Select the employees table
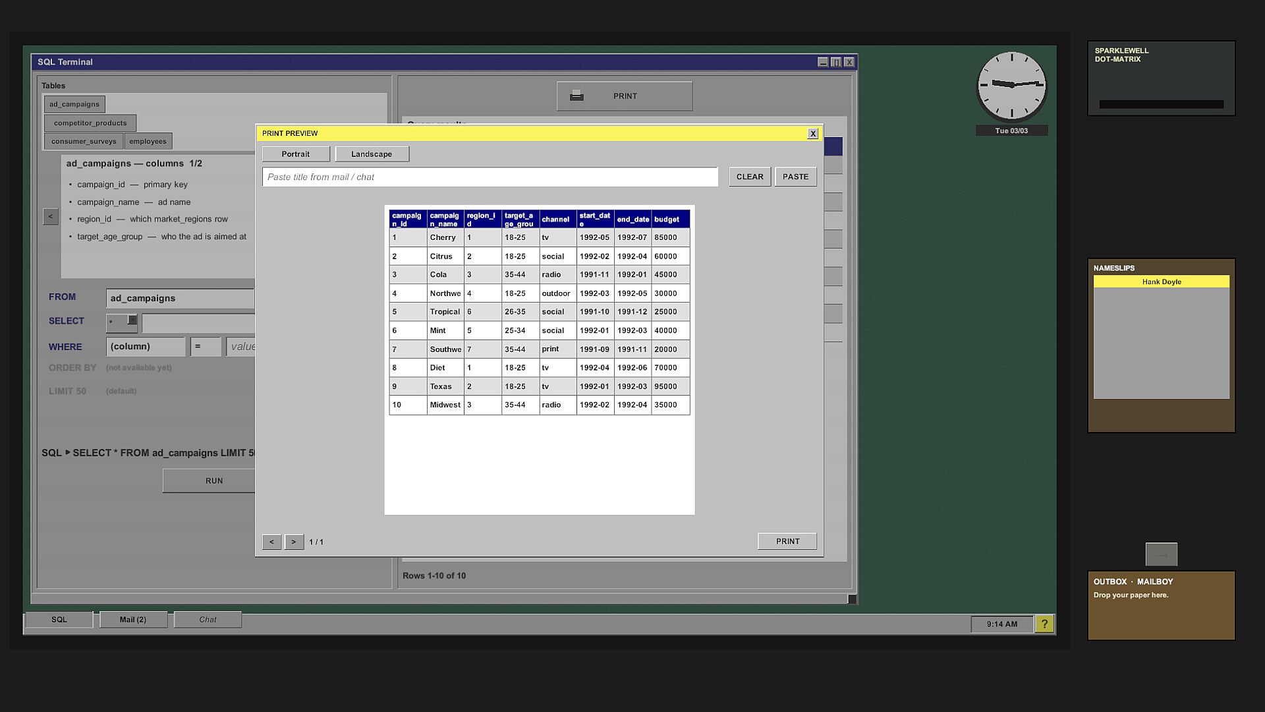Viewport: 1265px width, 712px height. click(148, 141)
